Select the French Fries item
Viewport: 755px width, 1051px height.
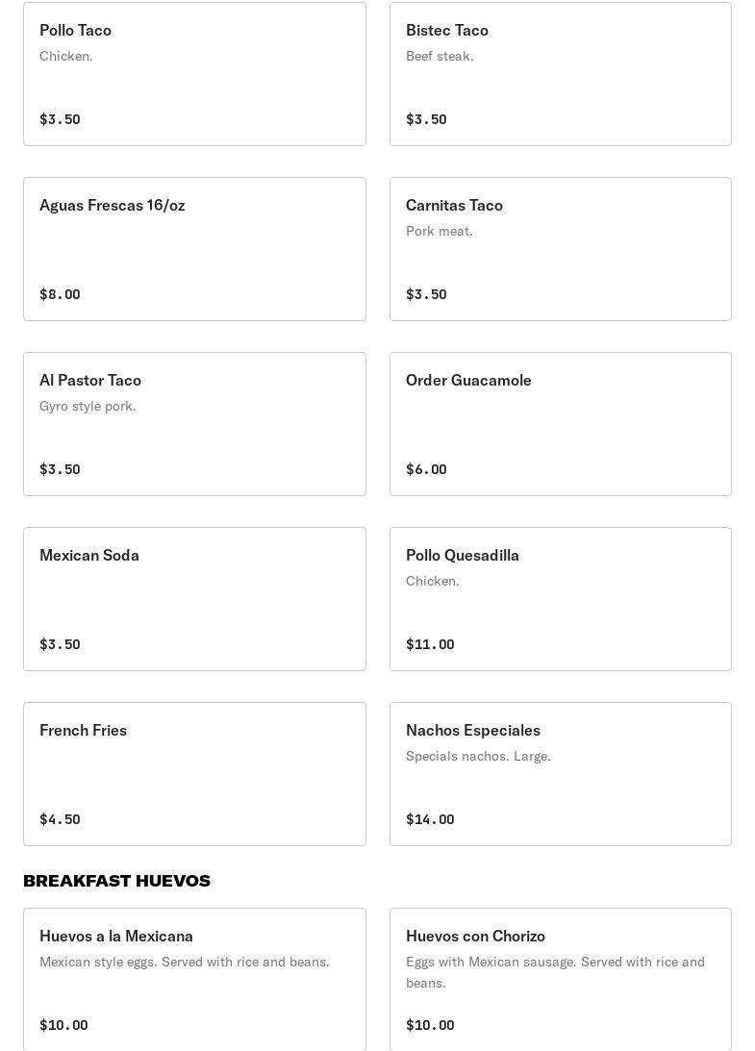pos(194,774)
